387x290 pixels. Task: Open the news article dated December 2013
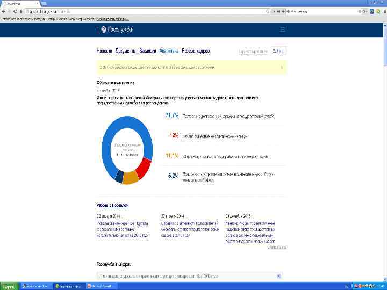250,233
